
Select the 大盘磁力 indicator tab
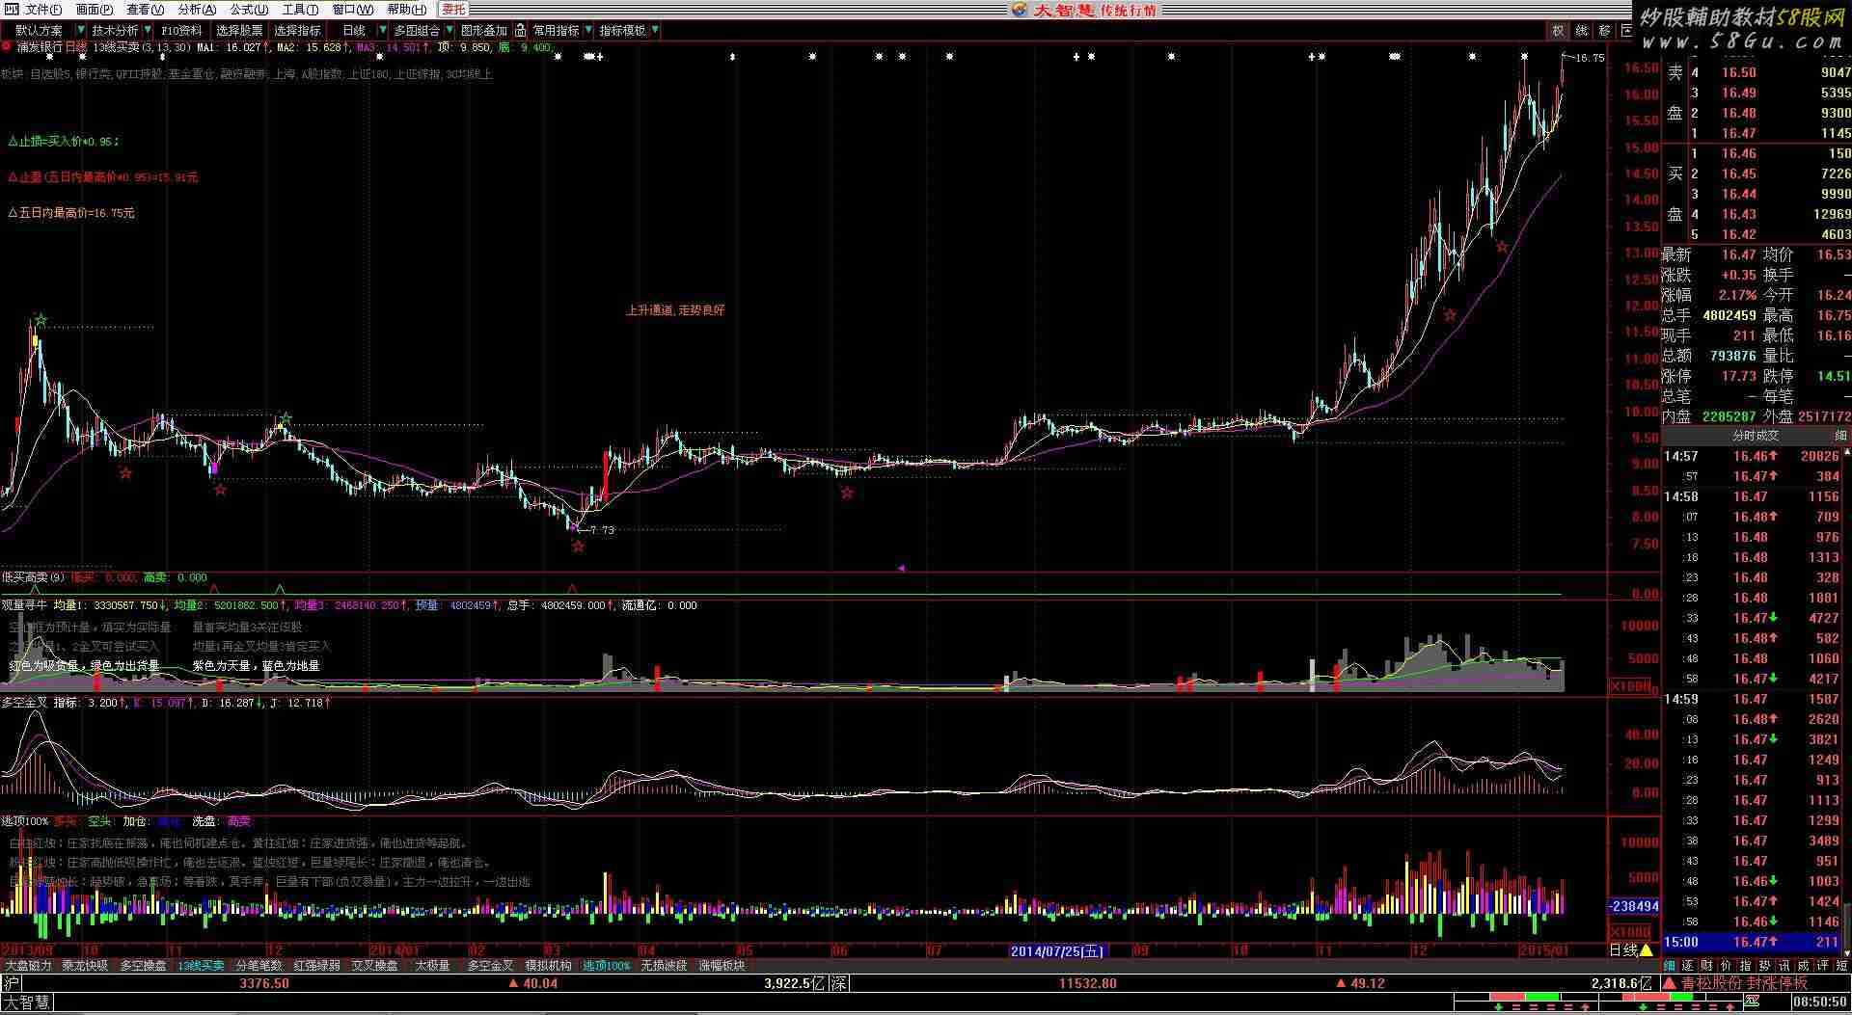(x=28, y=965)
